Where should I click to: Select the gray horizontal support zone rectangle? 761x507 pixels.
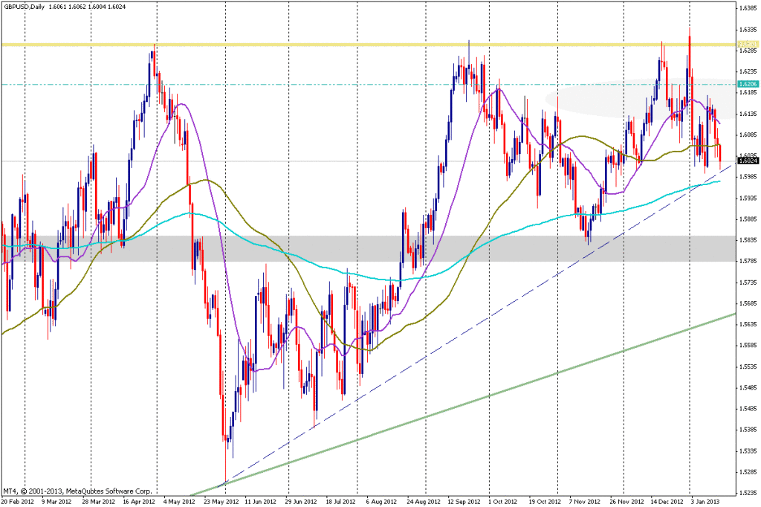pyautogui.click(x=372, y=248)
